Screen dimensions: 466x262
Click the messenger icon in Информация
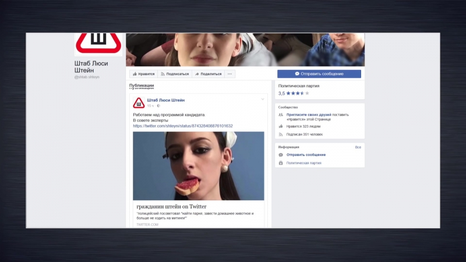[281, 155]
